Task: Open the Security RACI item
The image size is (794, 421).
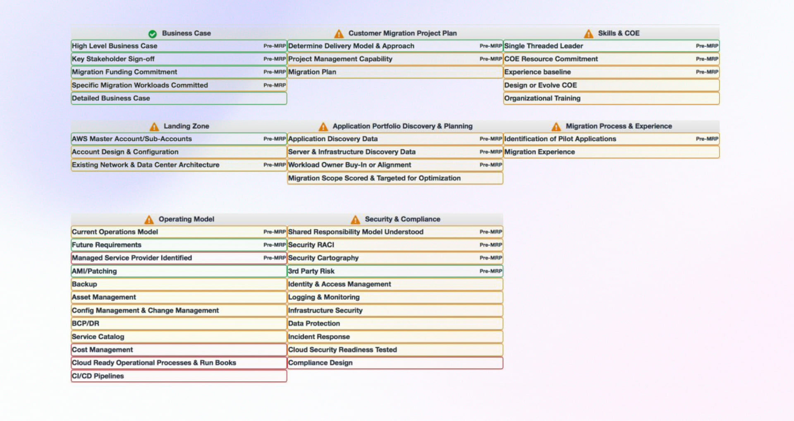Action: coord(395,245)
